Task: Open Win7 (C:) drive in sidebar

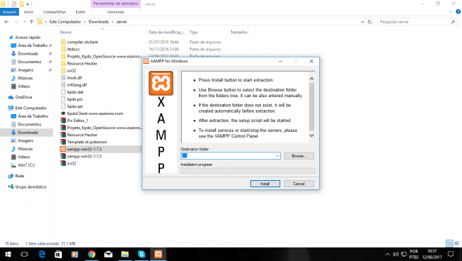Action: [26, 165]
